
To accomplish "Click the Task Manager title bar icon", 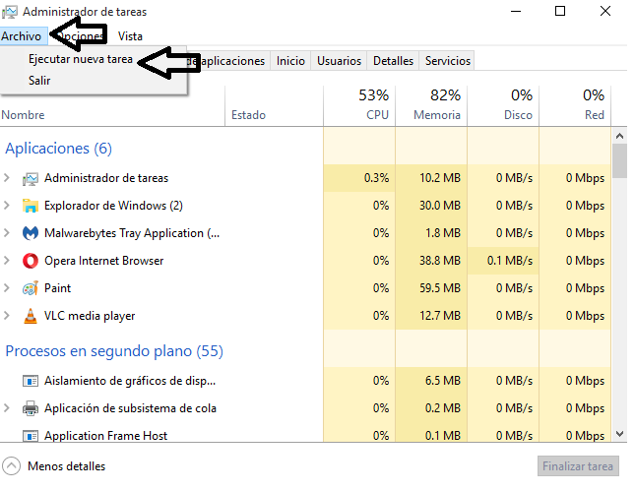I will (x=10, y=12).
